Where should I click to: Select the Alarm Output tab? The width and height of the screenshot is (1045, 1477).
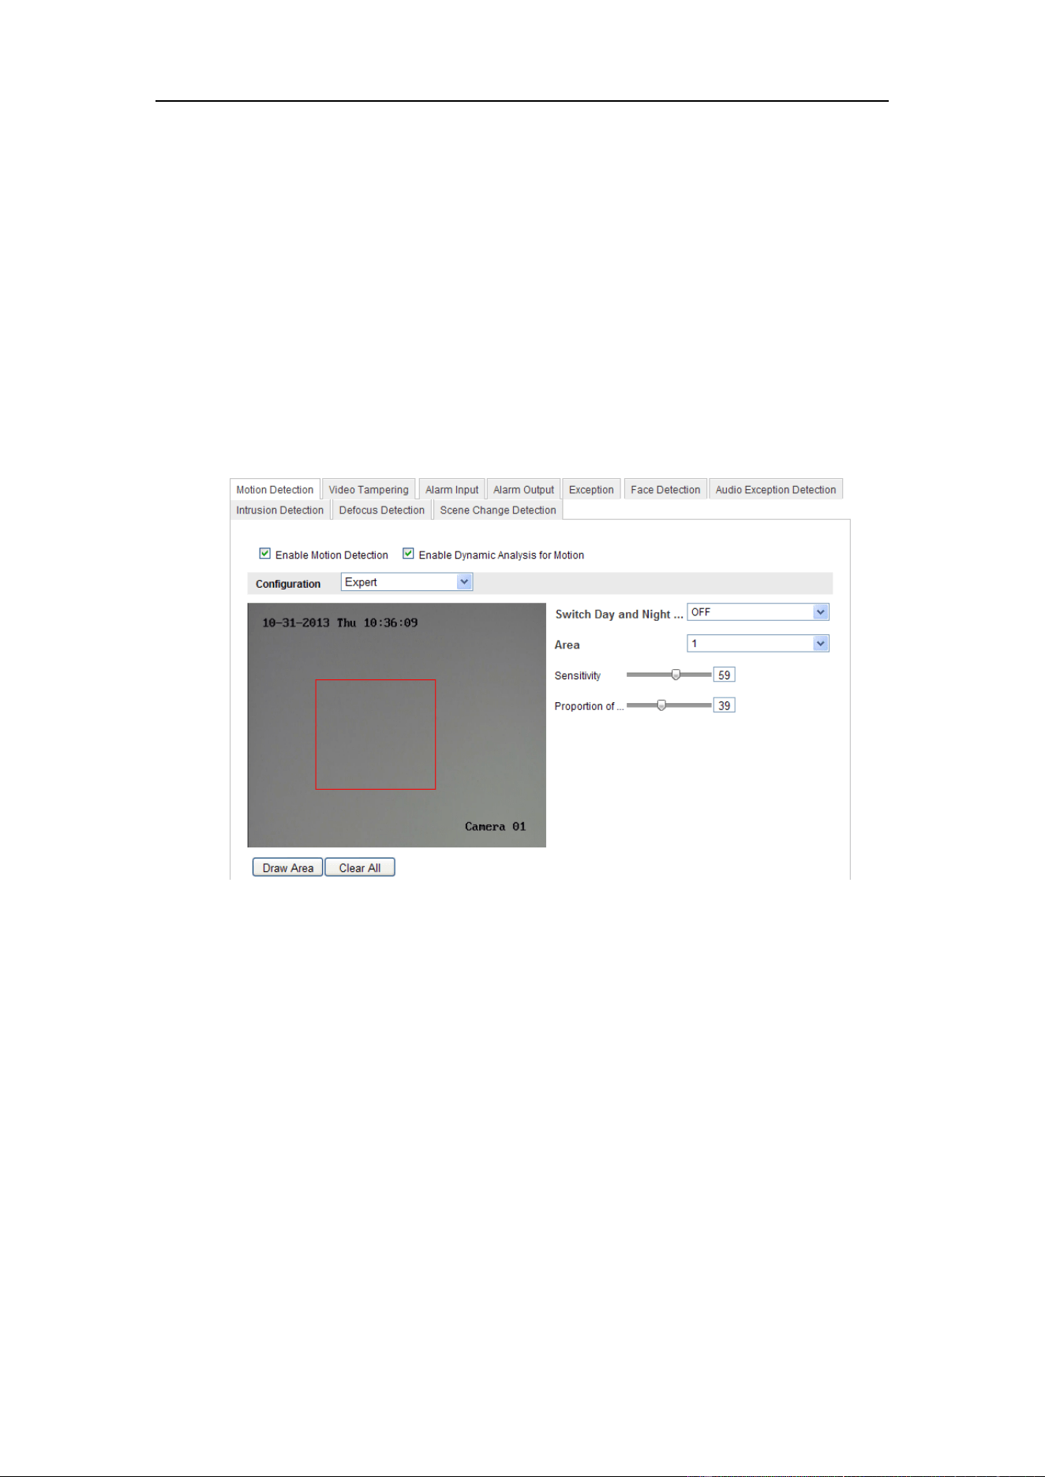coord(523,489)
